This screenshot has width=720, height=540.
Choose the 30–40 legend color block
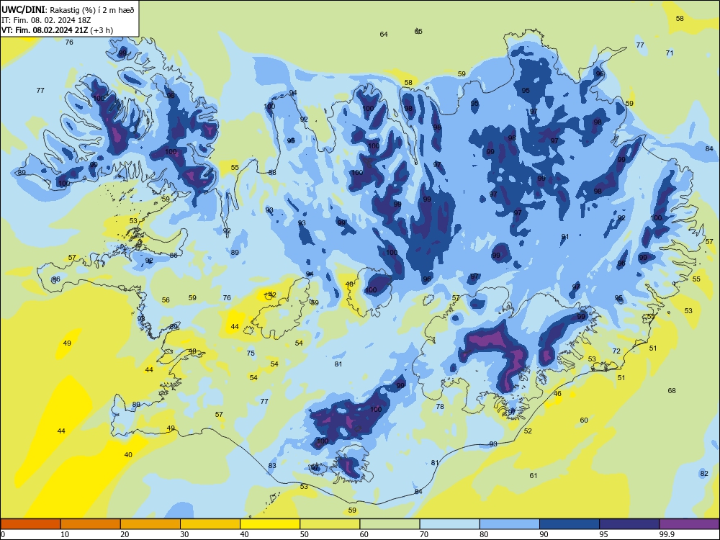click(210, 524)
